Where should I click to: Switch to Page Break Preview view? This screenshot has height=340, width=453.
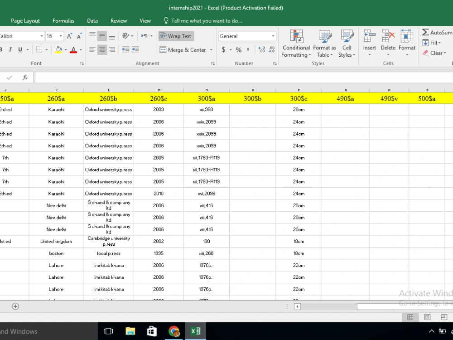click(x=444, y=317)
